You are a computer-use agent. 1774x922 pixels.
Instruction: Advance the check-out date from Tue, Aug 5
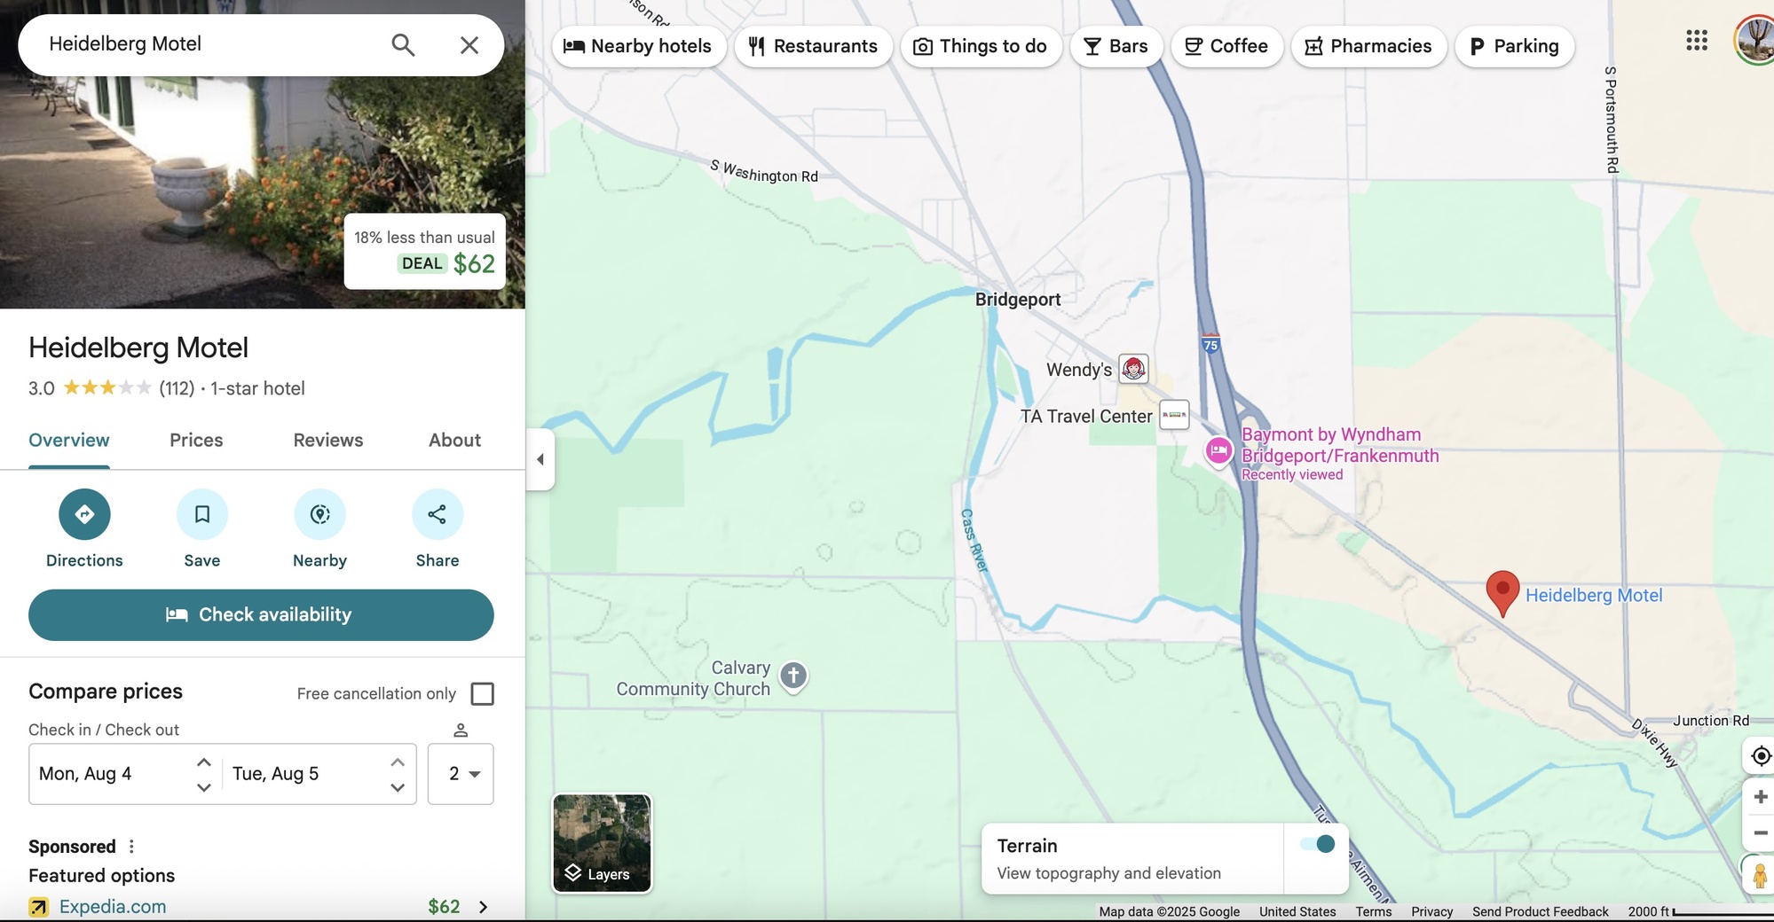(398, 762)
